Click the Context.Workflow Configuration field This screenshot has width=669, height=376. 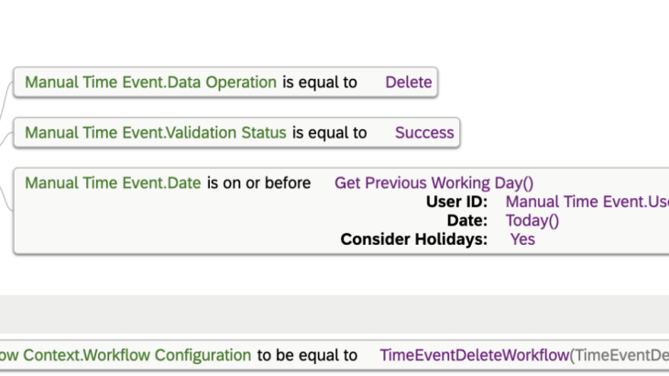click(126, 355)
